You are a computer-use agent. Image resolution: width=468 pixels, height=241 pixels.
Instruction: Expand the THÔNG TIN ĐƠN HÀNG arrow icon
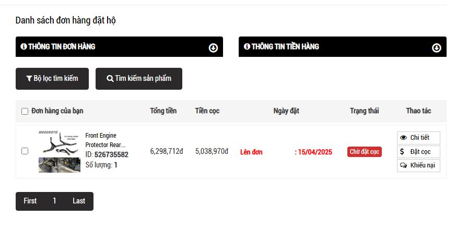tap(213, 48)
